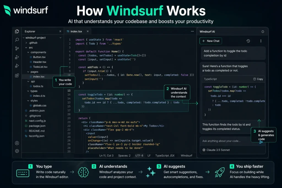Open next.config.js file
The height and width of the screenshot is (188, 282).
coord(37,121)
